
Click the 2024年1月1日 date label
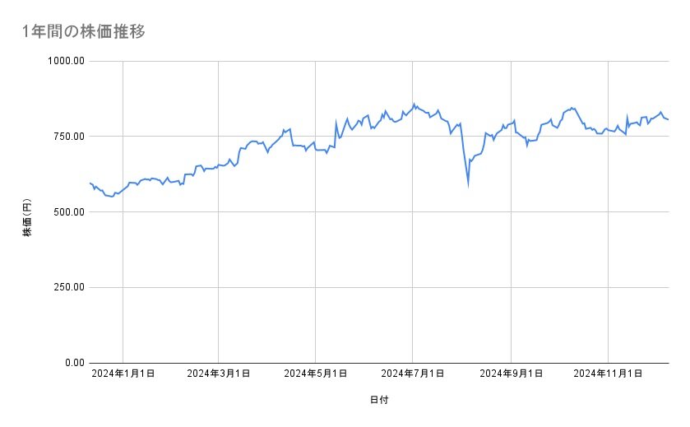[x=123, y=374]
